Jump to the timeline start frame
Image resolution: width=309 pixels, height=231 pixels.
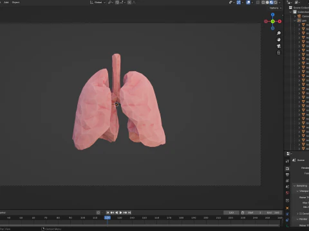108,212
